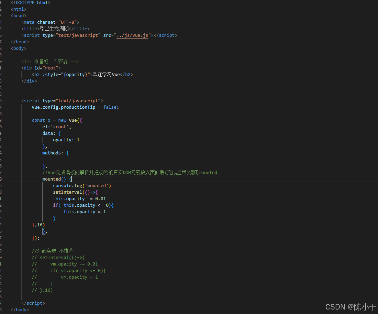Click the '<script type="text/javascript">' inline script tag
This screenshot has width=378, height=314.
tap(62, 101)
